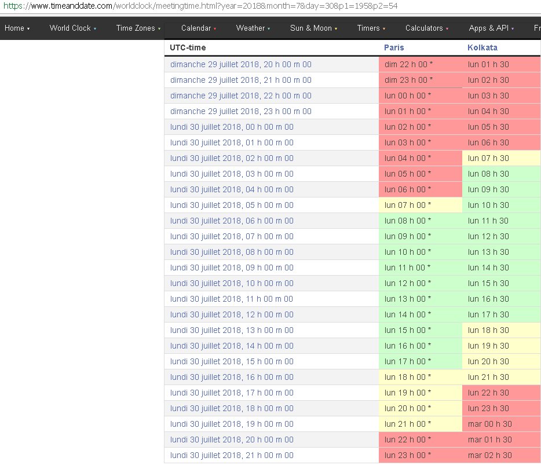Expand dropdown arrow next to Calendar
Screen dimensions: 541x465
[215, 29]
